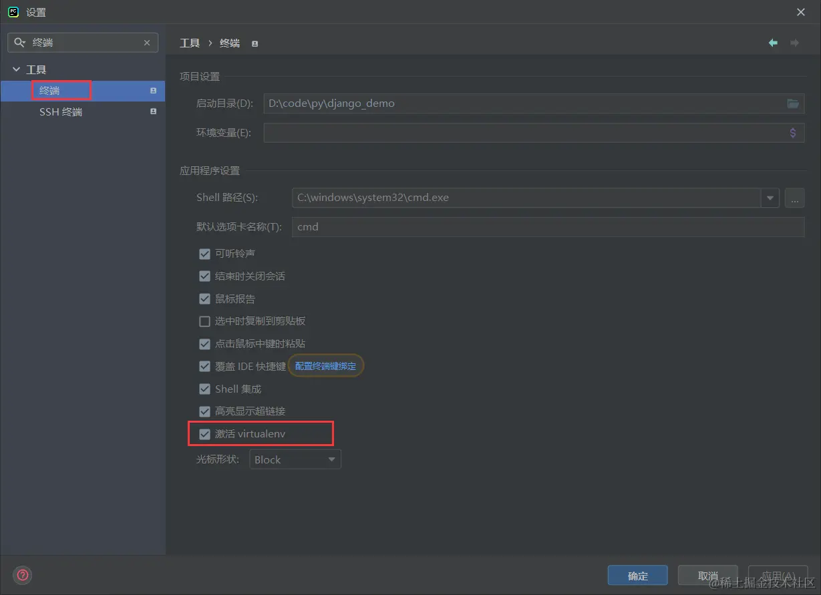Open 光标形状 Block dropdown
The image size is (821, 595).
pos(295,459)
